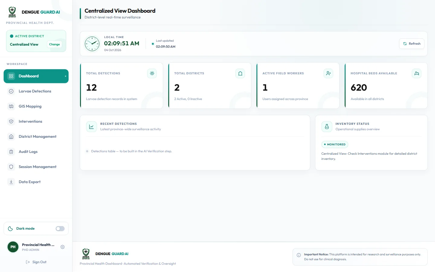This screenshot has height=272, width=435.
Task: Open Larvae Detections from the sidebar
Action: tap(36, 91)
